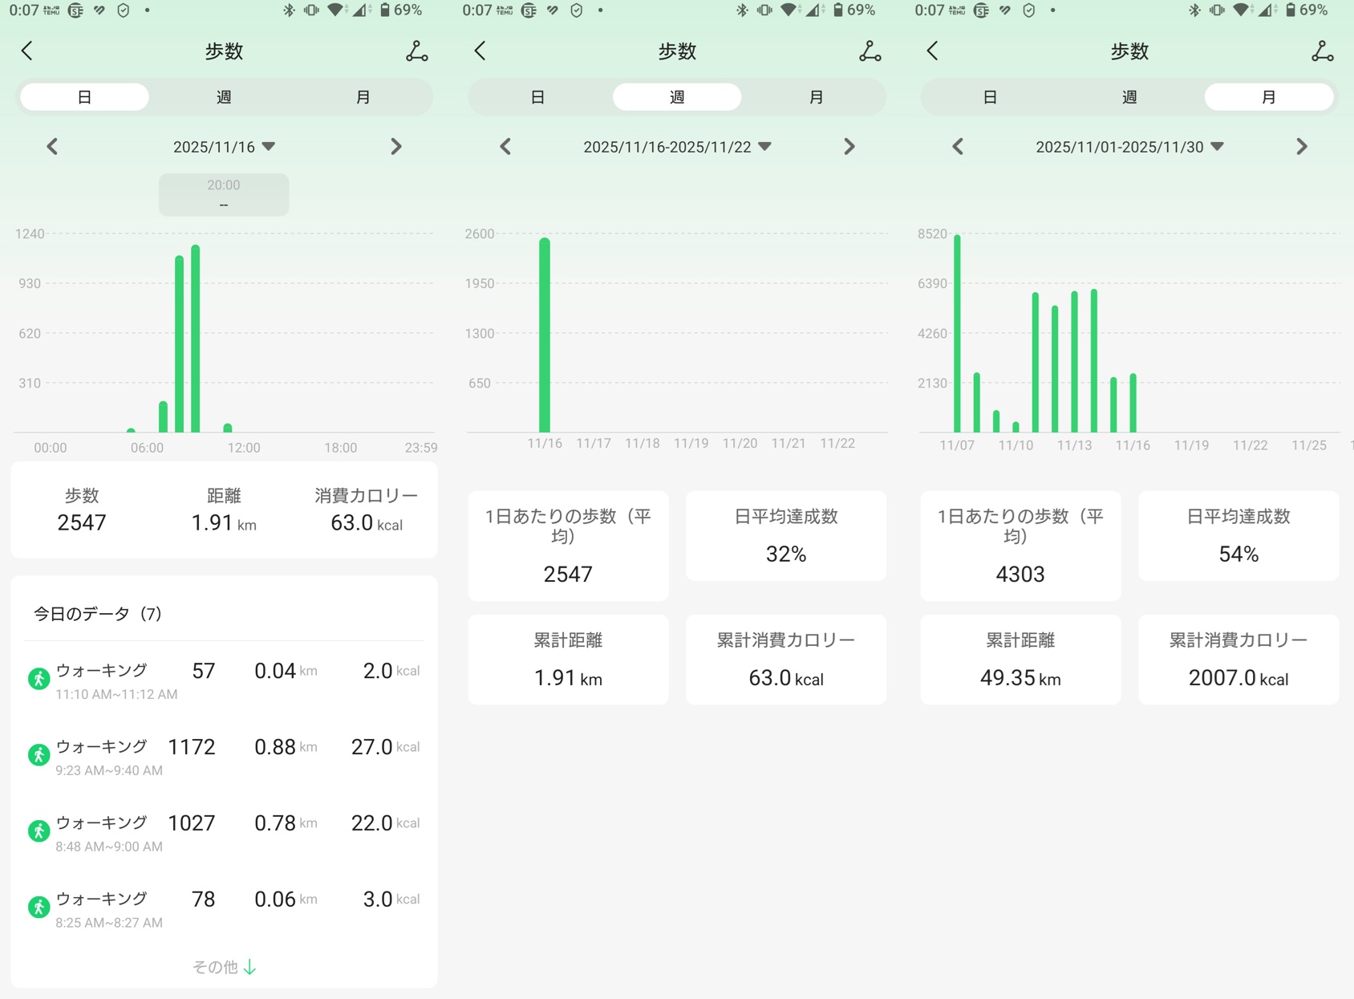The image size is (1354, 999).
Task: Select 日 segment on monthly screen
Action: 990,97
